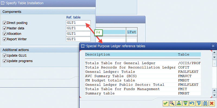This screenshot has width=217, height=108.
Task: Click the blue Undo arrow icon
Action: 192,103
